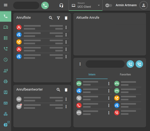Click the red busy contact in Intern list
The width and height of the screenshot is (150, 131).
(x=79, y=105)
